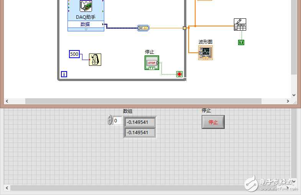
Task: Expand the DAQ助手 node bottom chevron
Action: click(x=86, y=29)
